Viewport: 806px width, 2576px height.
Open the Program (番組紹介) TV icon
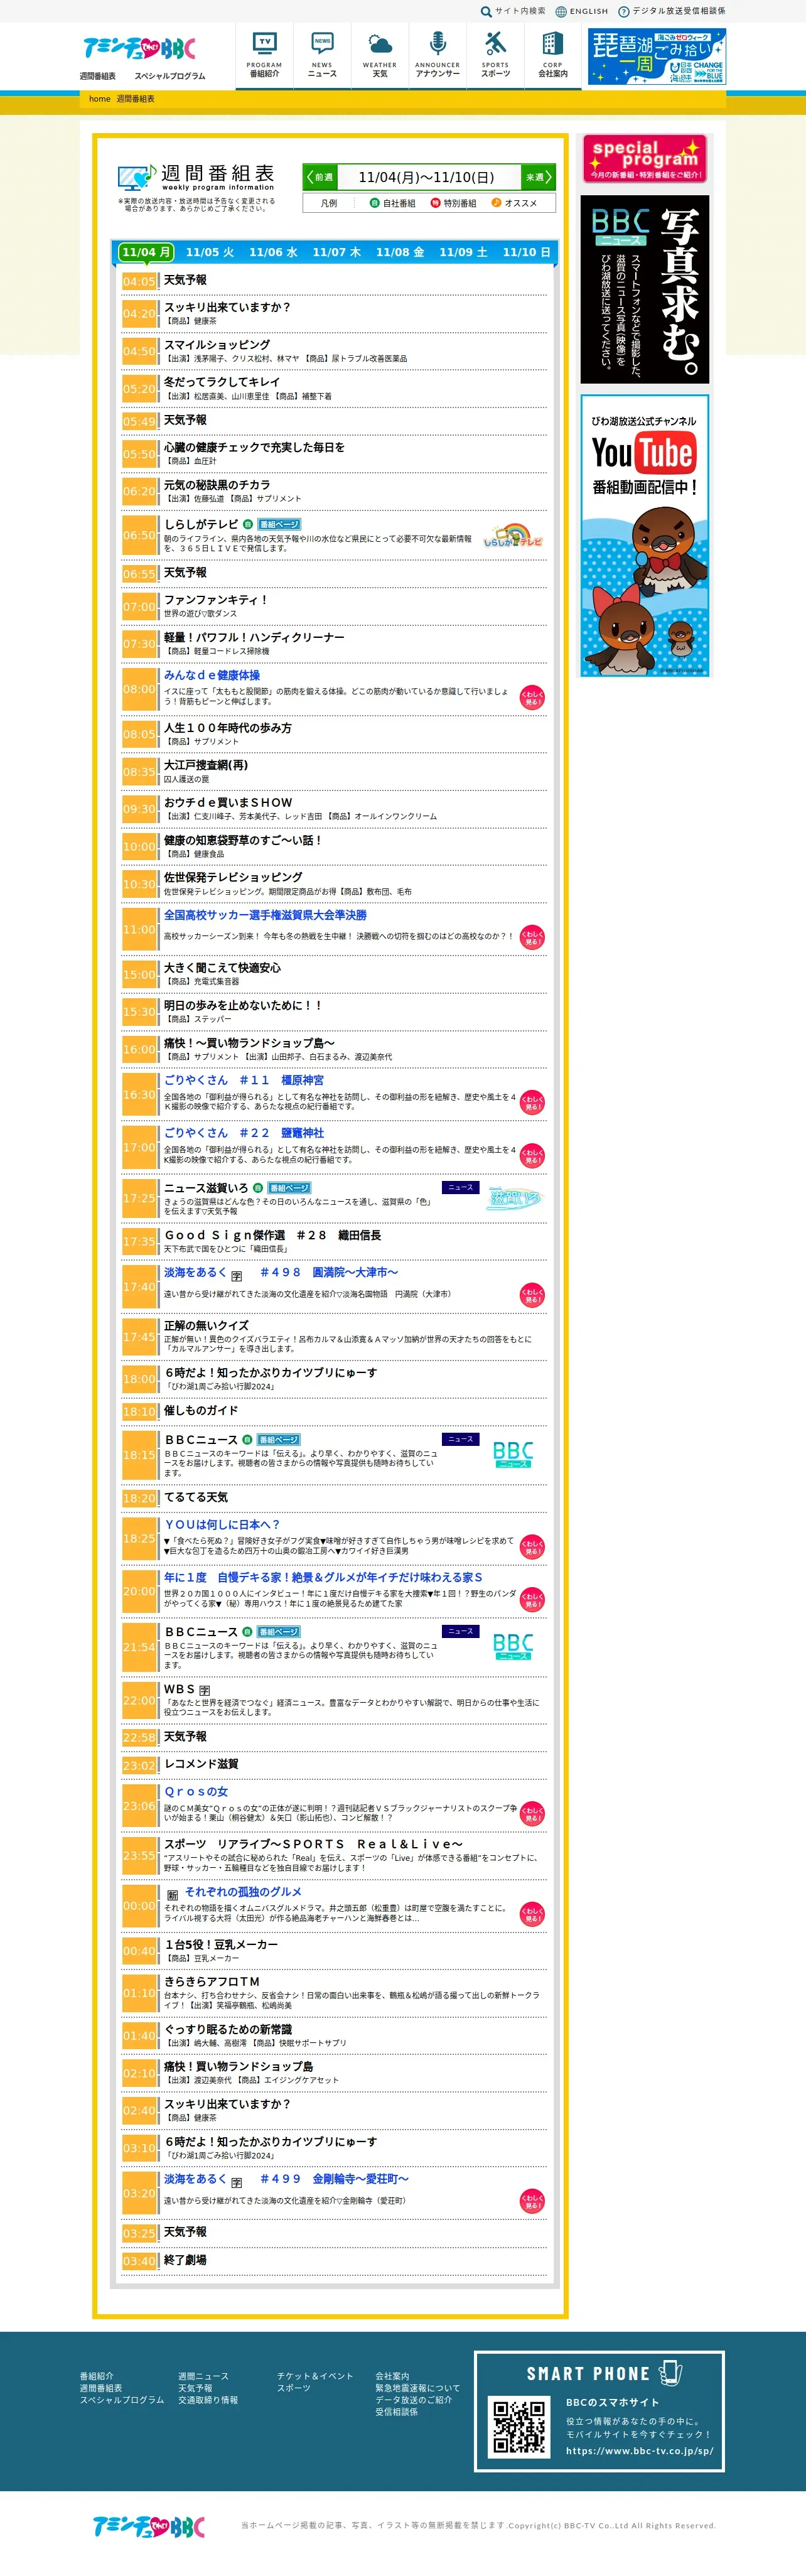coord(264,55)
